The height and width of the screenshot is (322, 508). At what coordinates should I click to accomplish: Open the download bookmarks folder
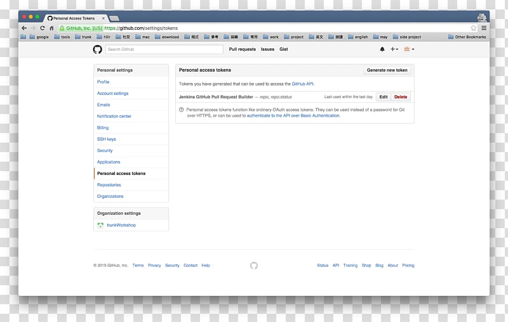pyautogui.click(x=167, y=37)
